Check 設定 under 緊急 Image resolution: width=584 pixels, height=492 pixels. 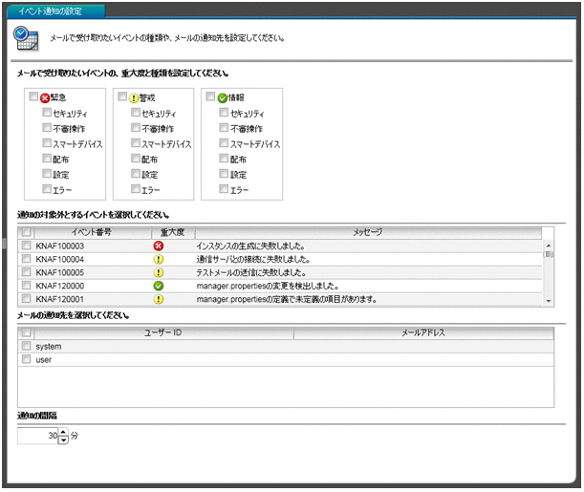[47, 174]
